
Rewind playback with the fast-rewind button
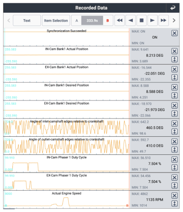(x=120, y=21)
